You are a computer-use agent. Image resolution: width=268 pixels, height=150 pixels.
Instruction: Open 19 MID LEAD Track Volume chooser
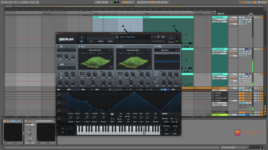point(220,22)
